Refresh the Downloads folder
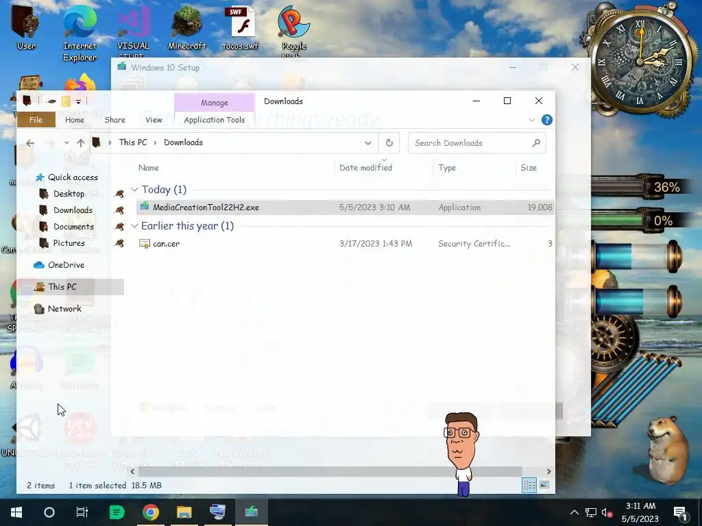Screen dimensions: 702x526 (389, 143)
